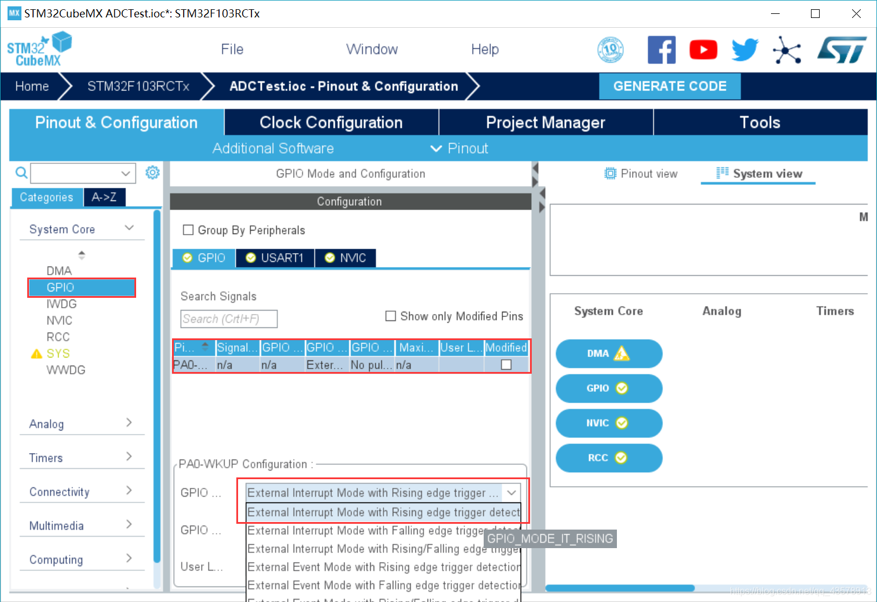
Task: Select the Pinout & Configuration tab
Action: point(116,122)
